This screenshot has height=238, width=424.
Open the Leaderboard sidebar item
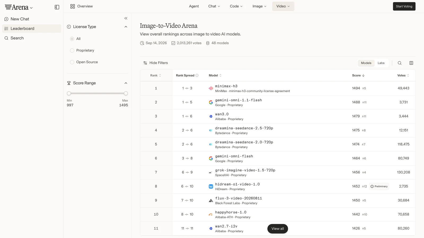click(32, 29)
